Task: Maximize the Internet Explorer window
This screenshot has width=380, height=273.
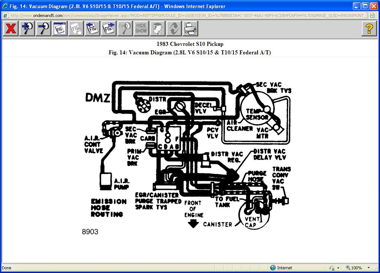Action: pyautogui.click(x=365, y=6)
